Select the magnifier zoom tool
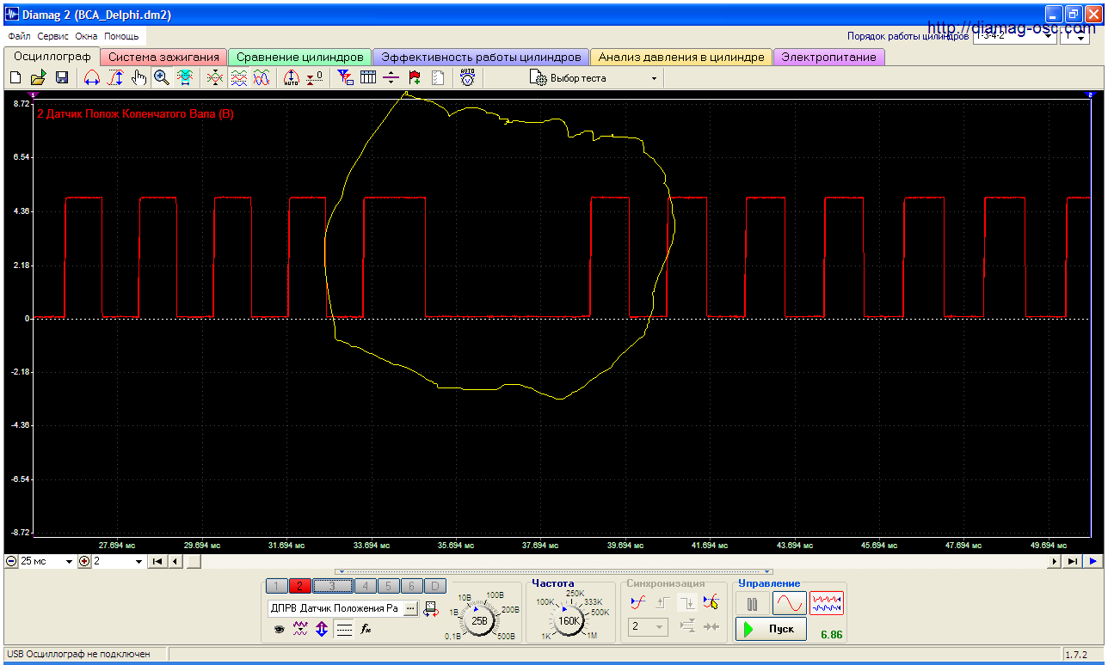The image size is (1108, 665). [x=162, y=78]
